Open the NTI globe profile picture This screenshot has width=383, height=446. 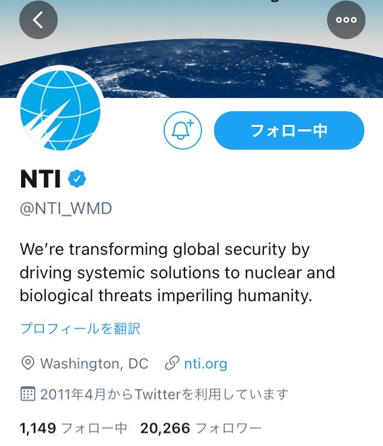click(60, 110)
